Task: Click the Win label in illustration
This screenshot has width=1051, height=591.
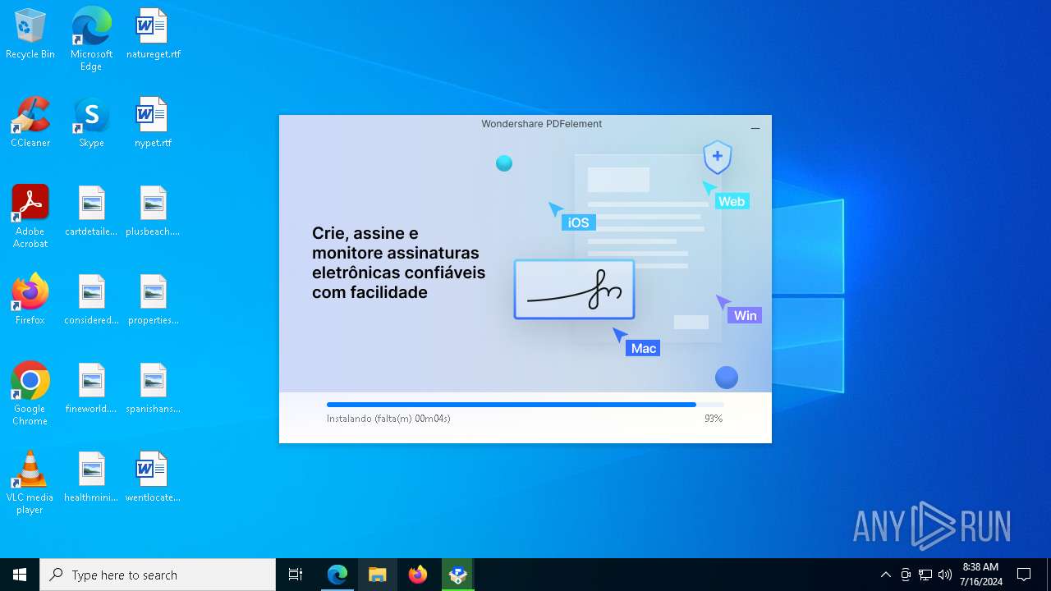Action: [x=745, y=315]
